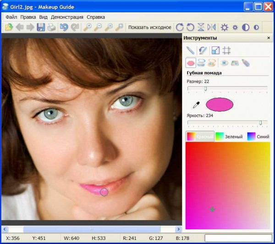
Task: Click the grid tool icon
Action: pos(226,50)
